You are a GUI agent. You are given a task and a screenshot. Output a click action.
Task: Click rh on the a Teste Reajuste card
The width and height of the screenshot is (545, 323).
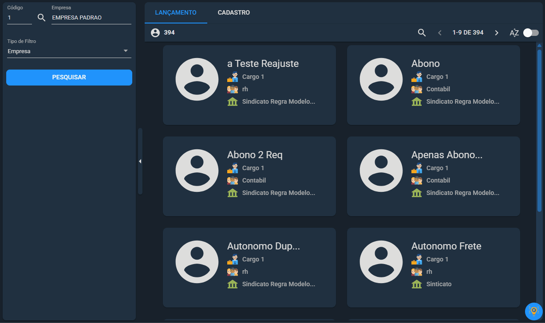click(x=245, y=89)
